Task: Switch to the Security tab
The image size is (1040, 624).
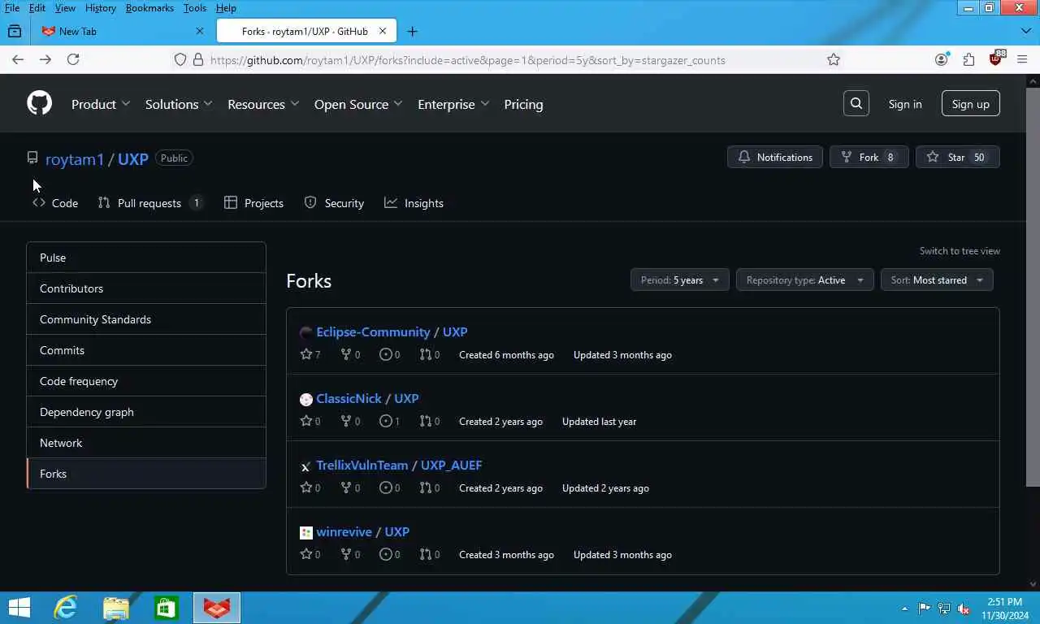Action: (334, 203)
